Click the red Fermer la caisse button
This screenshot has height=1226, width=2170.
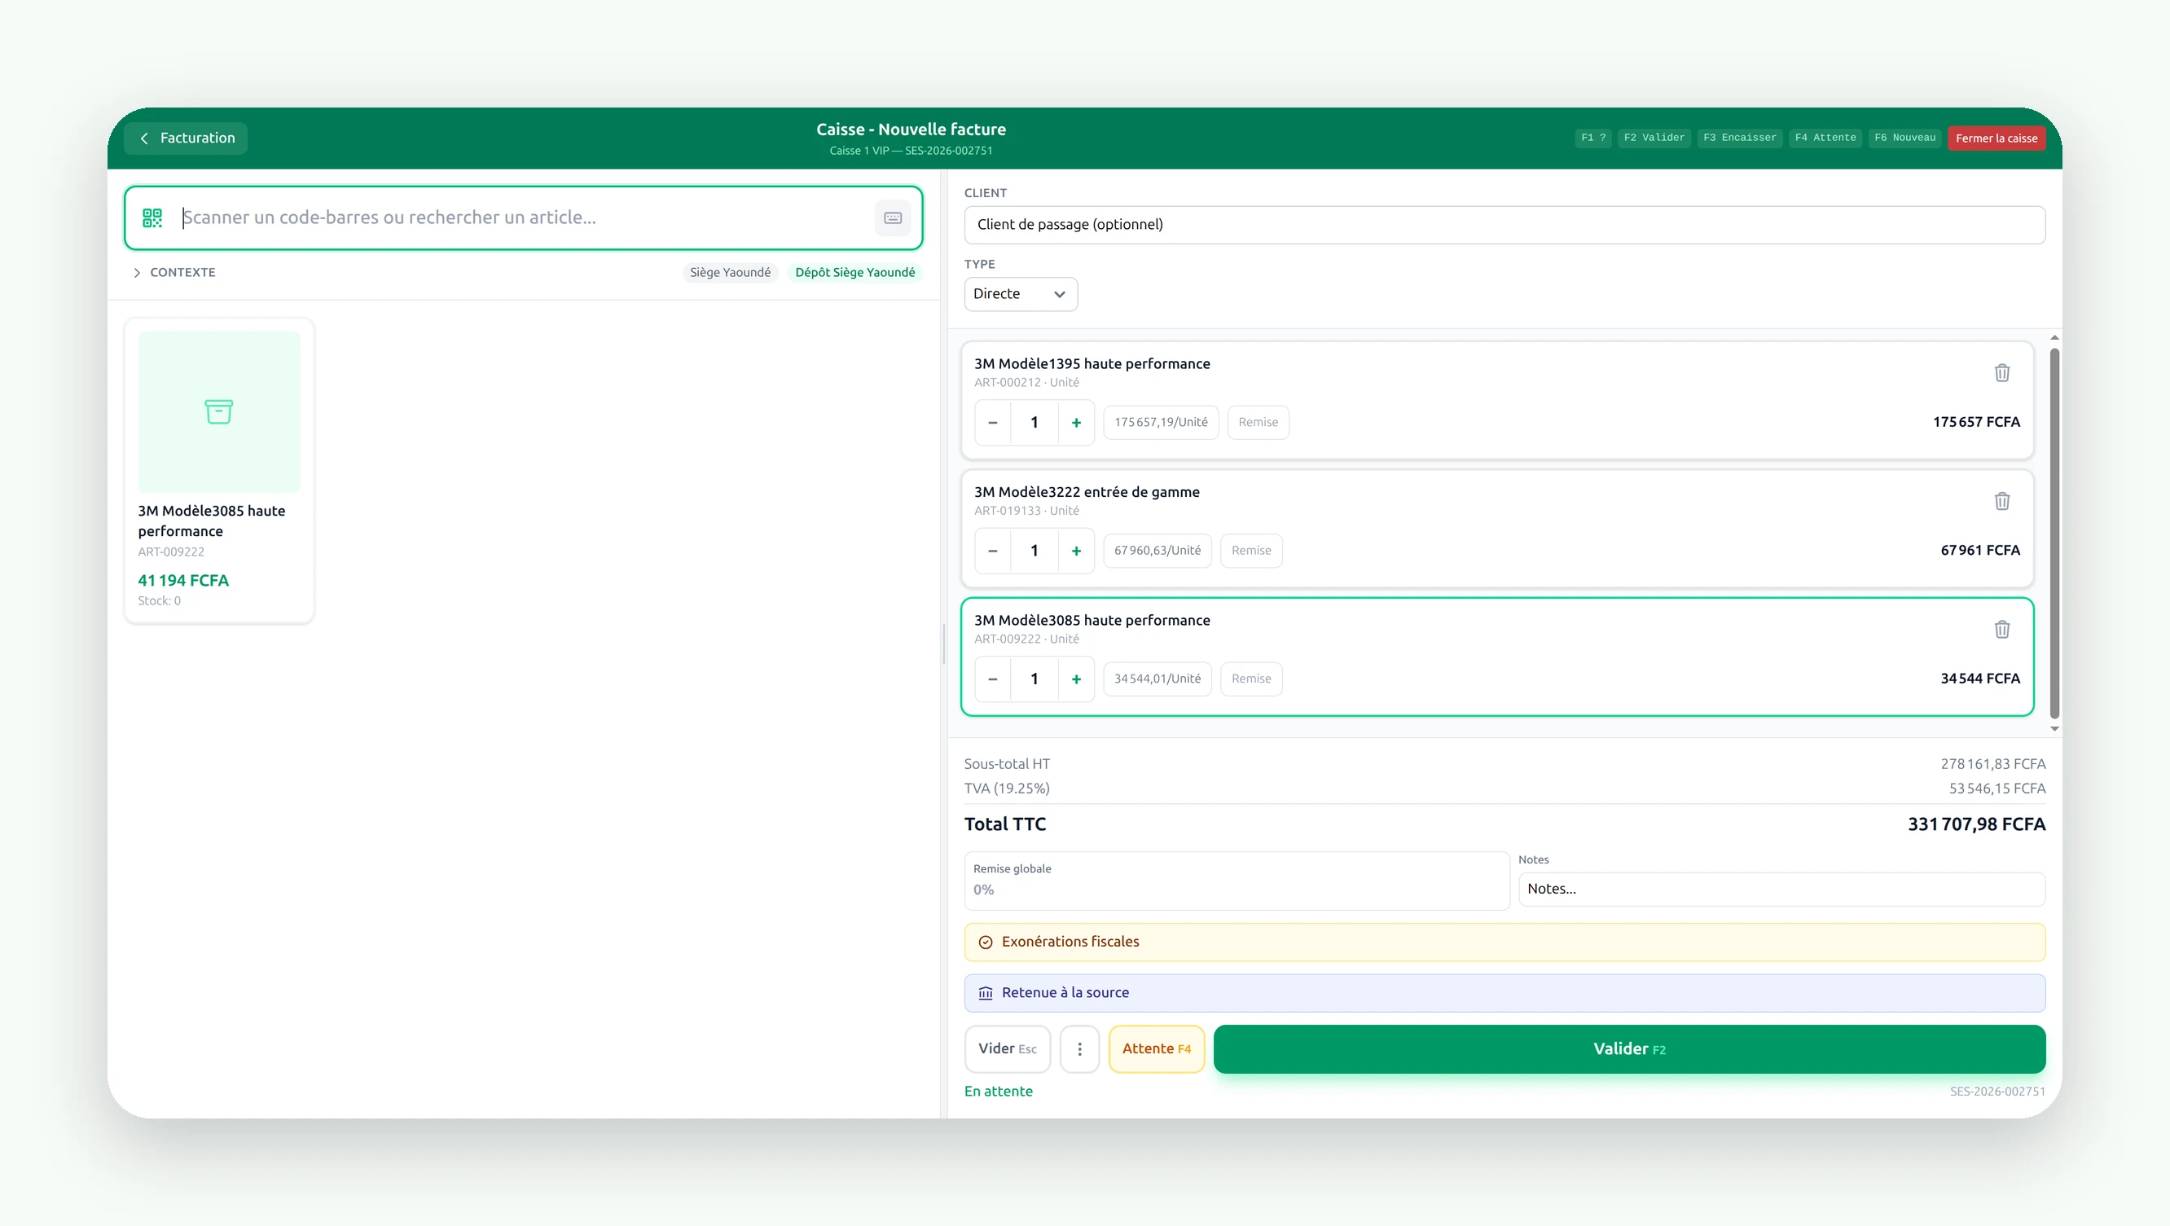1996,138
